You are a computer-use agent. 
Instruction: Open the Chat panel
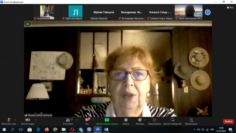pos(87,122)
